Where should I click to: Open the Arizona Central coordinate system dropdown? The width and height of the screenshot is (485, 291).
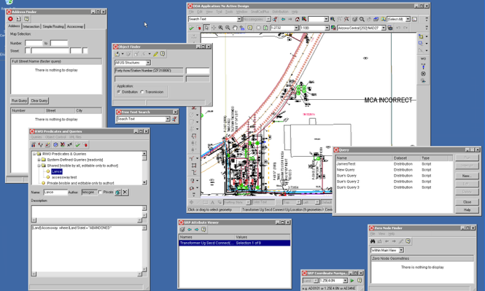384,28
